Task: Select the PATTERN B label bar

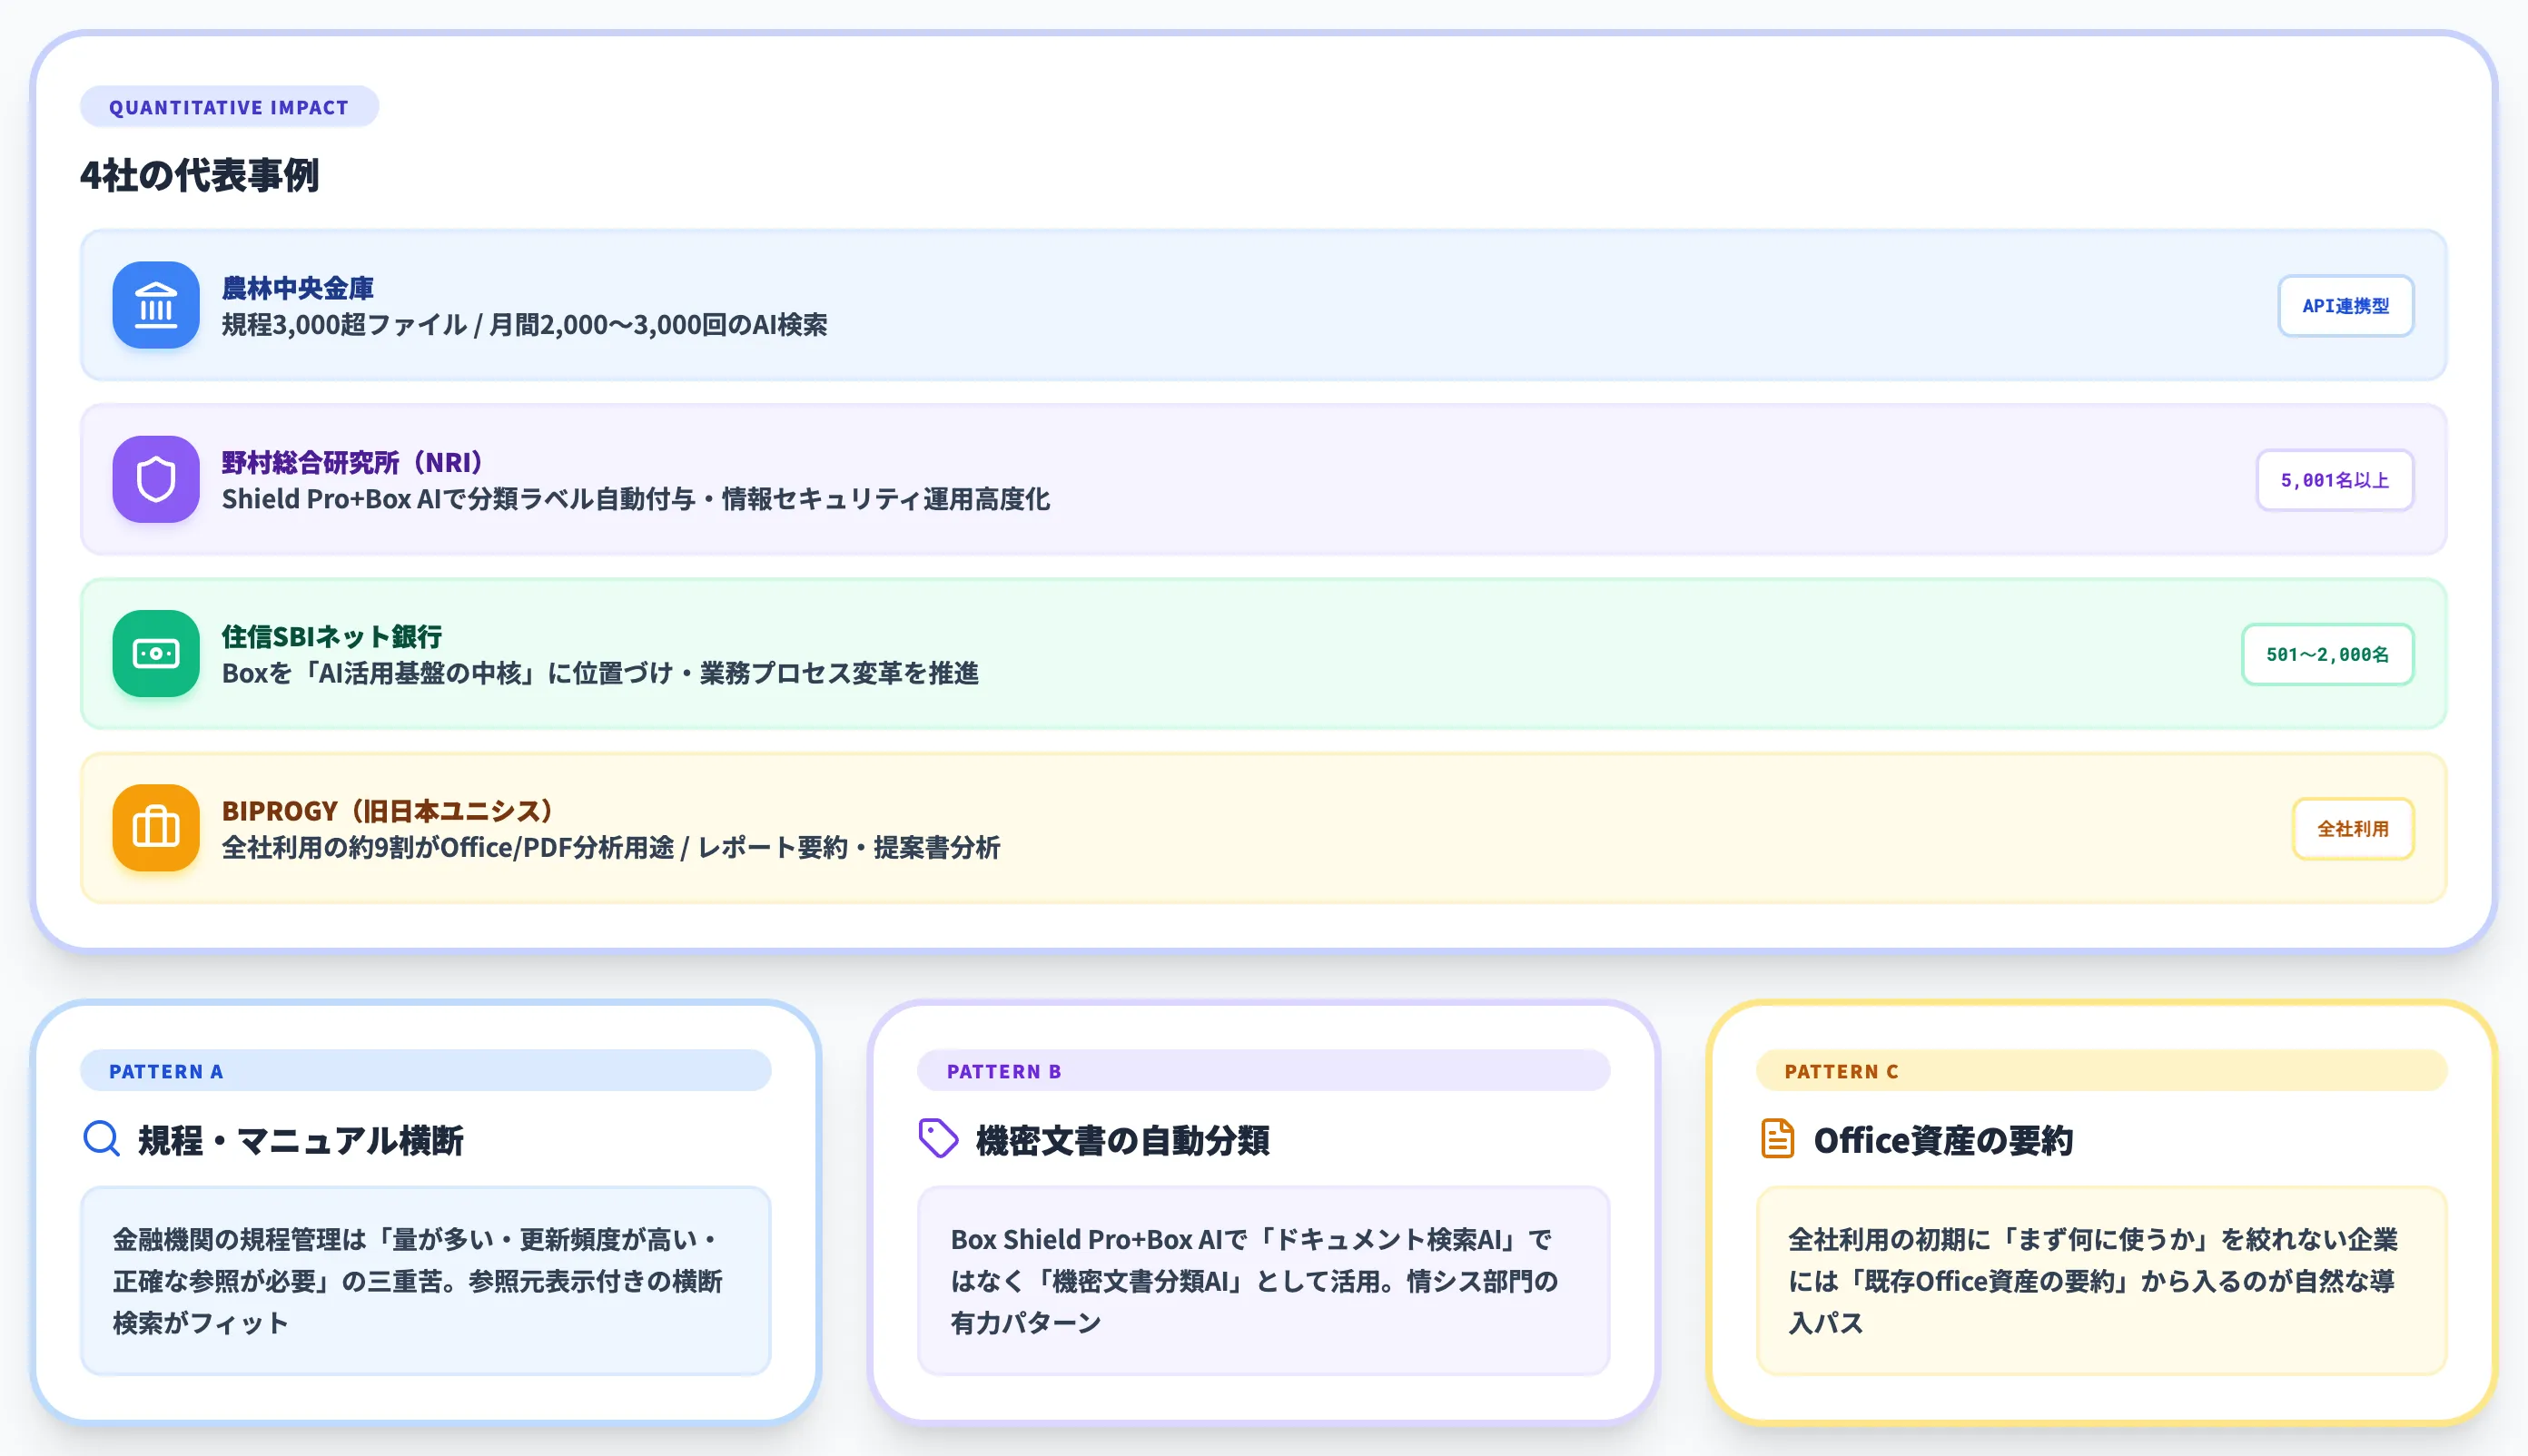Action: [x=1263, y=1071]
